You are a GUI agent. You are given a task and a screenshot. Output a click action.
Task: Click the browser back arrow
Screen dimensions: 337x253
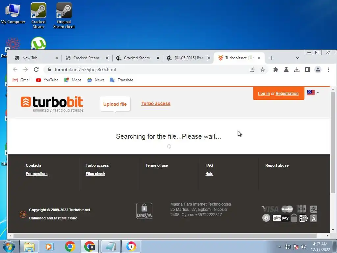coord(15,70)
